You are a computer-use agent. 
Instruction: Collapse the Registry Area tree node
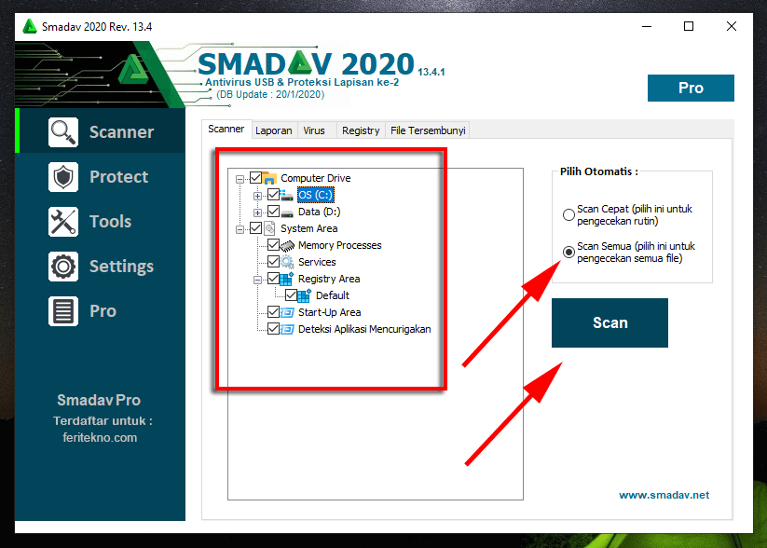[x=257, y=280]
